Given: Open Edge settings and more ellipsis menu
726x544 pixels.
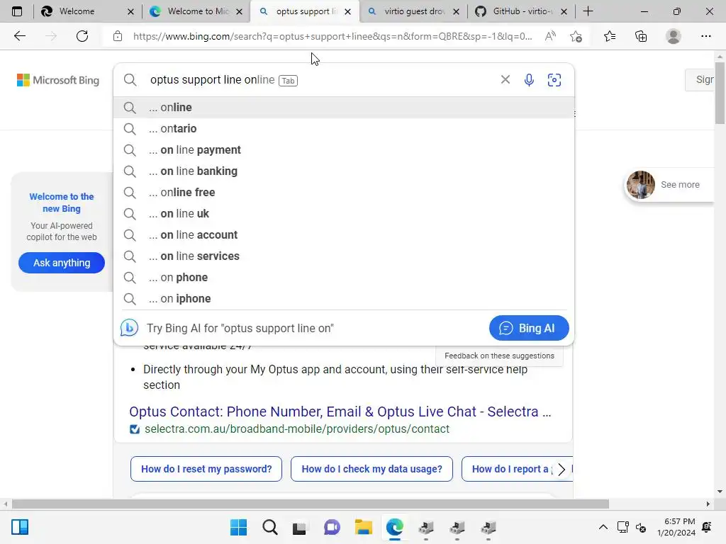Looking at the screenshot, I should 705,36.
